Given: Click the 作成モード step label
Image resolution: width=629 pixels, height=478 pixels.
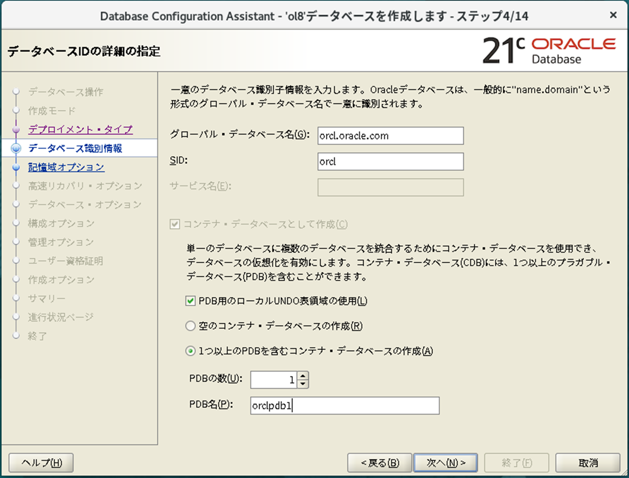Looking at the screenshot, I should coord(52,111).
